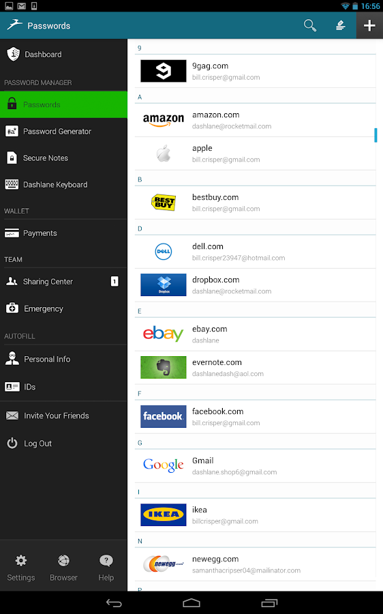Select Sharing Center menu label
Viewport: 383px width, 614px height.
click(48, 282)
